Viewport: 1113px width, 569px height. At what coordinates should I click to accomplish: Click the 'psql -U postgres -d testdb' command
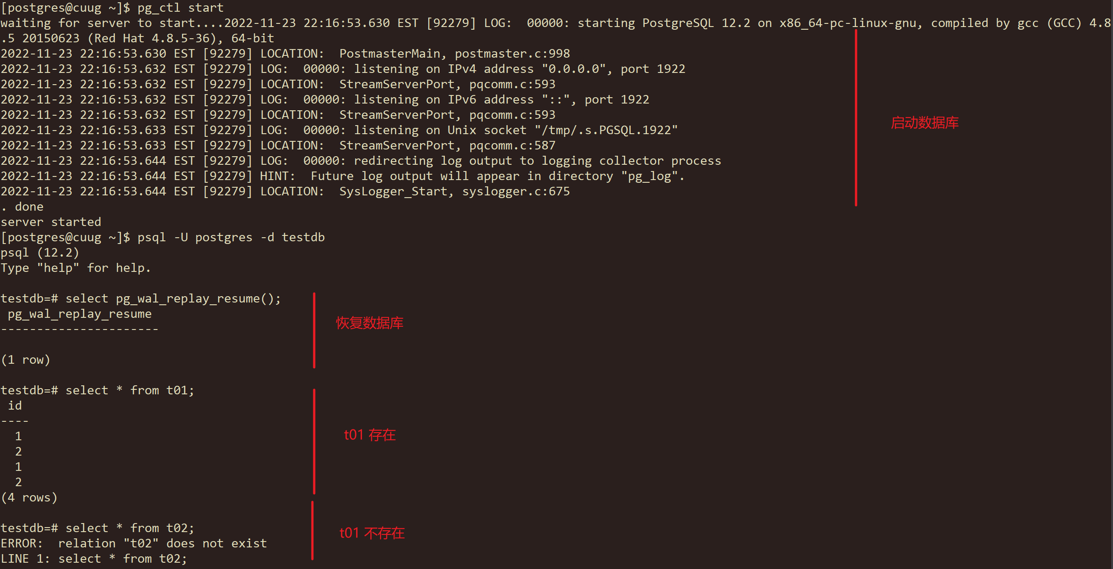(231, 237)
